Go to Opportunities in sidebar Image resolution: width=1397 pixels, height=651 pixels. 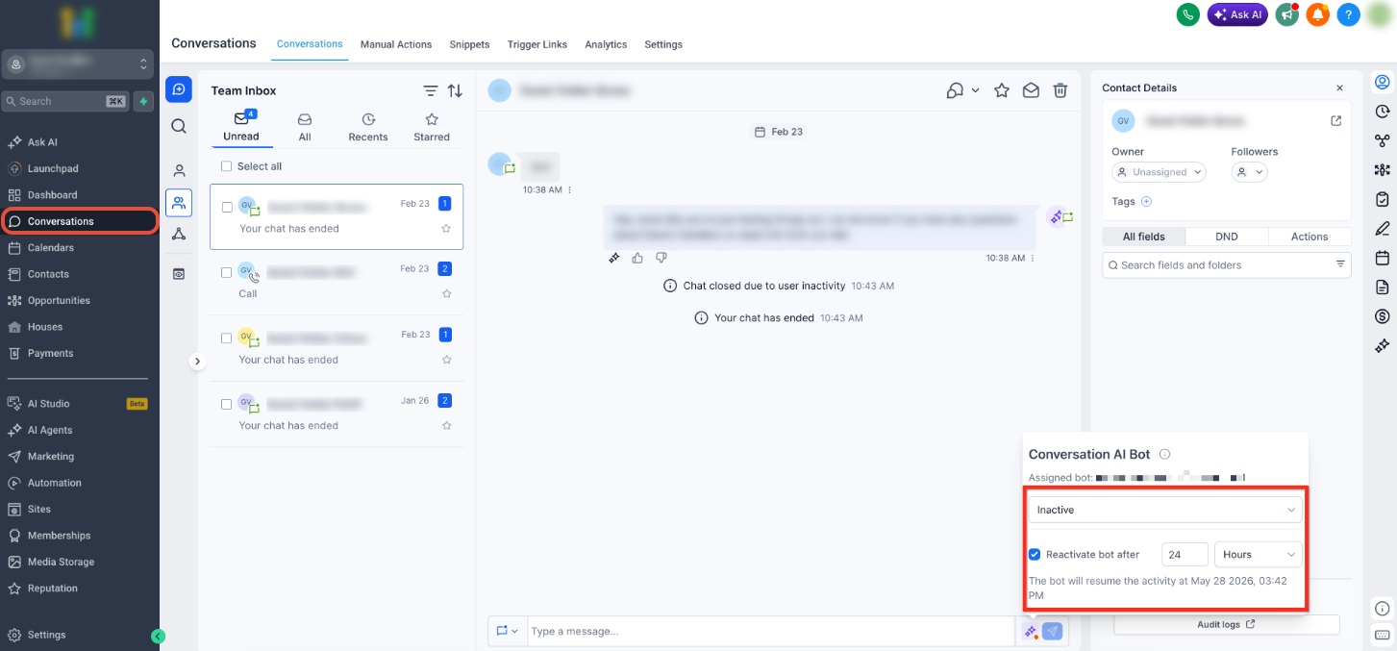(59, 300)
